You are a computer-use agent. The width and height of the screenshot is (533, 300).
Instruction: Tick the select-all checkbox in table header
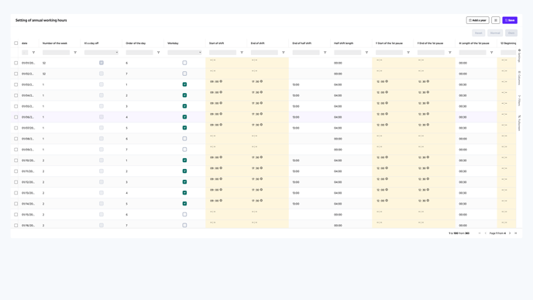(x=16, y=43)
